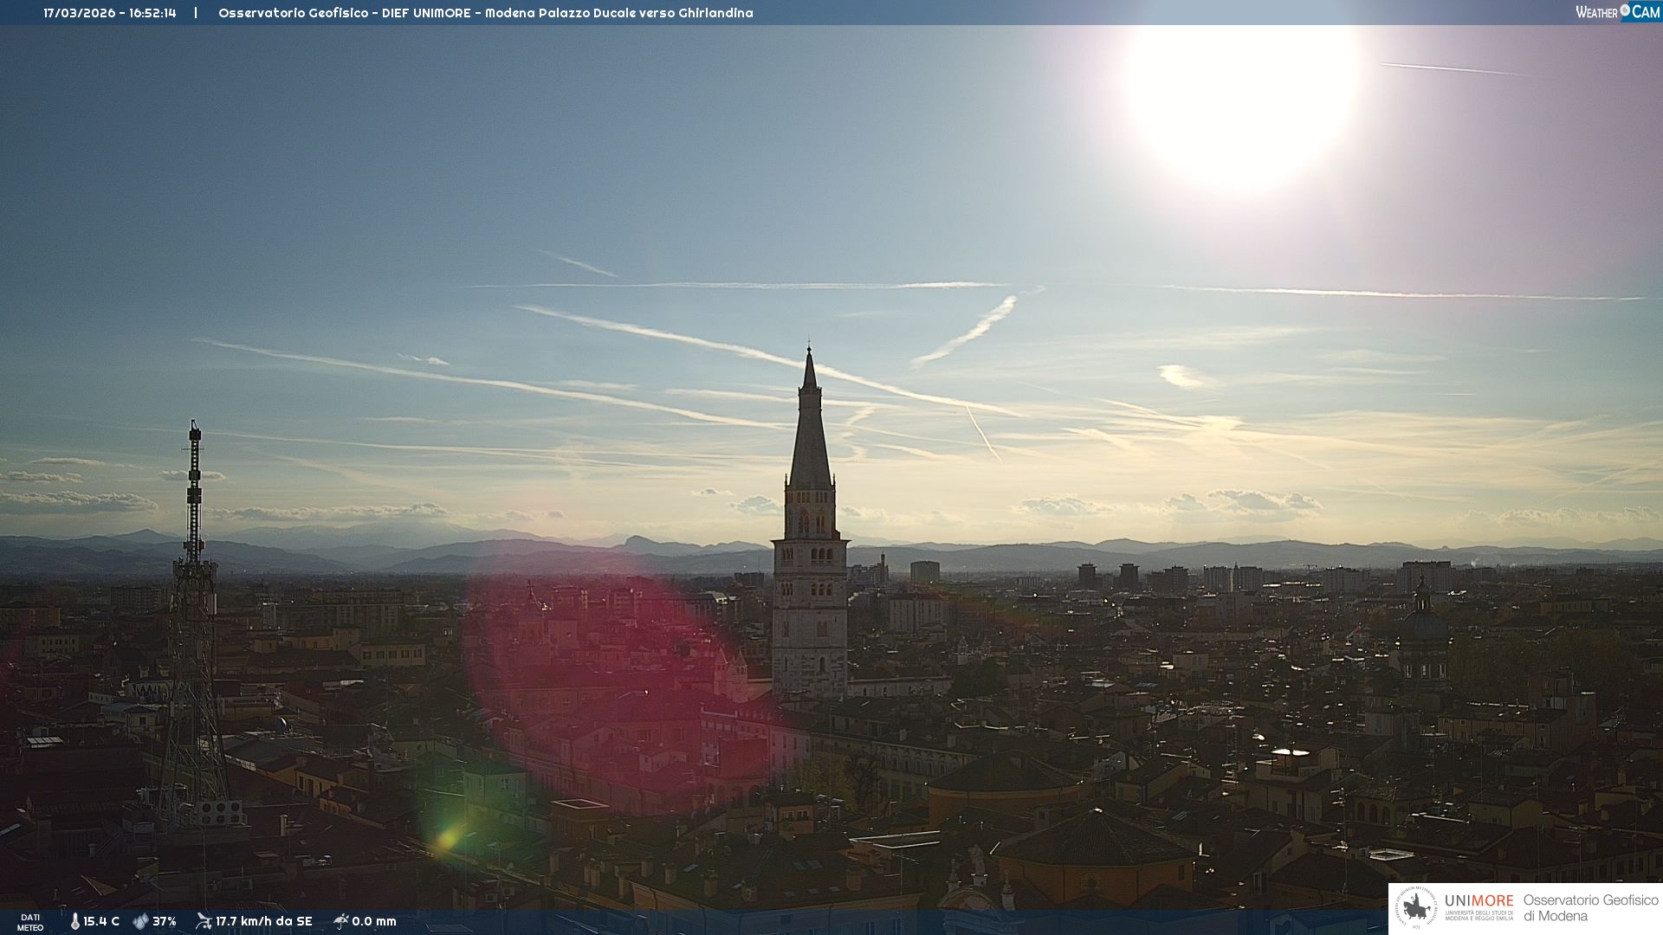The image size is (1663, 935).
Task: Click the thermometer temperature icon
Action: click(x=74, y=921)
